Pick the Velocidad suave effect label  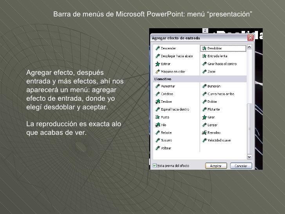219,140
